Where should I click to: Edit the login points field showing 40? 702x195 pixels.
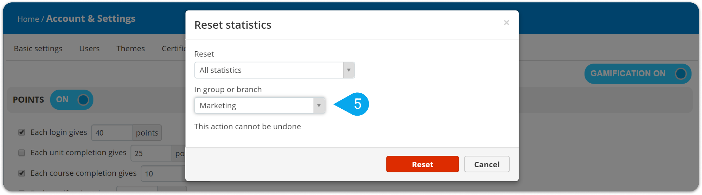(x=112, y=133)
